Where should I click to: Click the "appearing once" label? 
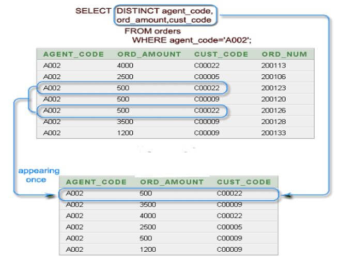(x=39, y=175)
